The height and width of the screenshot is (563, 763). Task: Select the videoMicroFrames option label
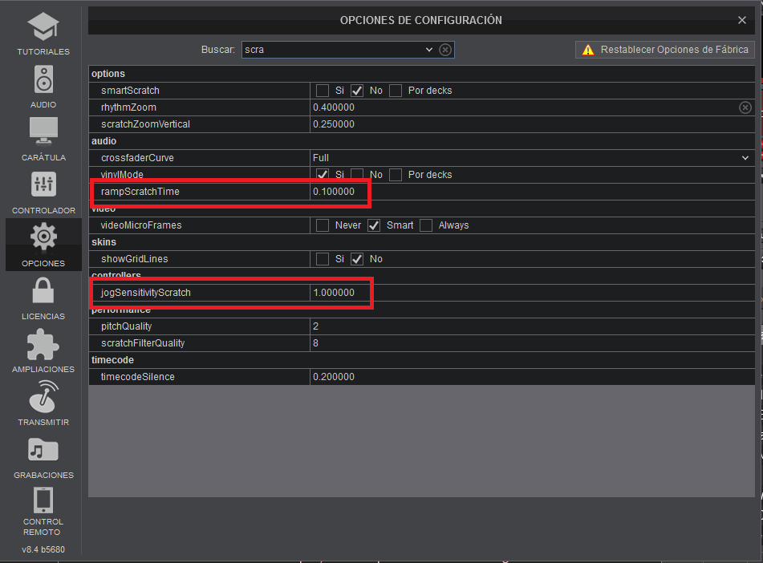point(141,225)
